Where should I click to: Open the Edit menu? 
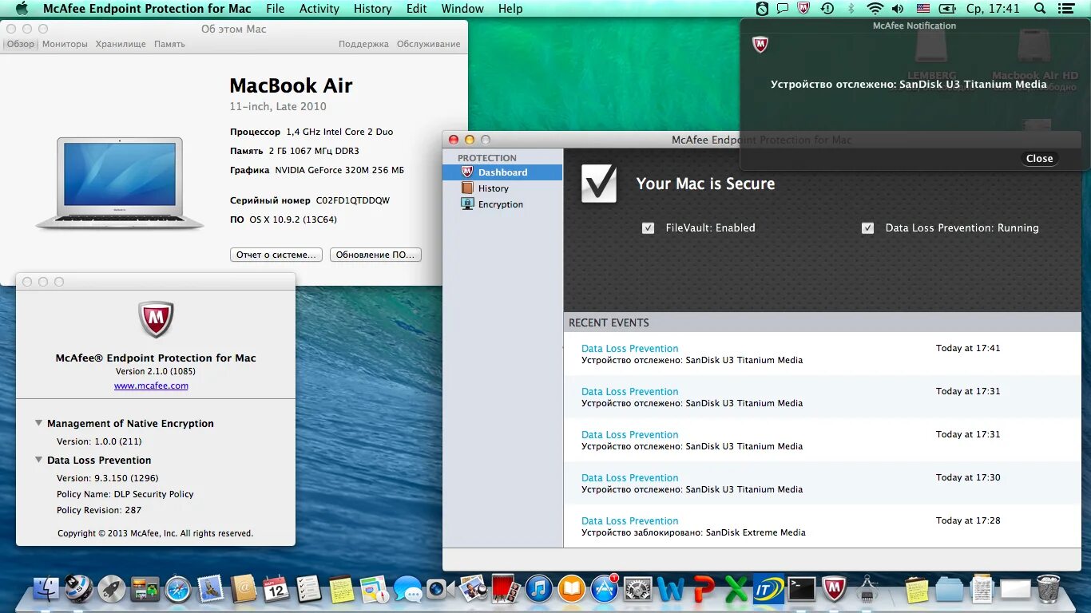tap(416, 9)
